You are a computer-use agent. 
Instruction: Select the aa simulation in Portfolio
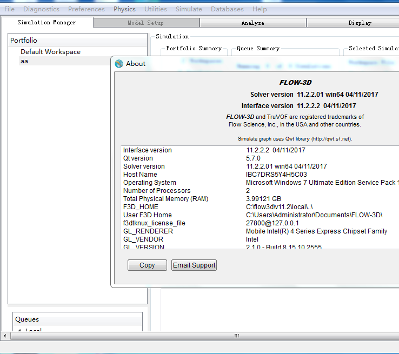[x=24, y=61]
